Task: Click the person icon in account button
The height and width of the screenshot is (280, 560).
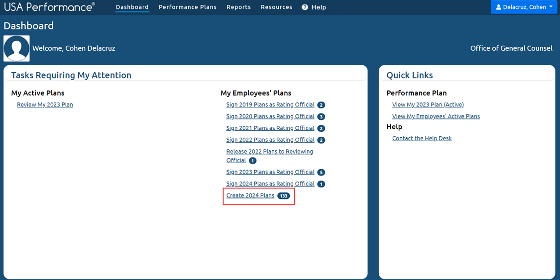Action: 499,7
